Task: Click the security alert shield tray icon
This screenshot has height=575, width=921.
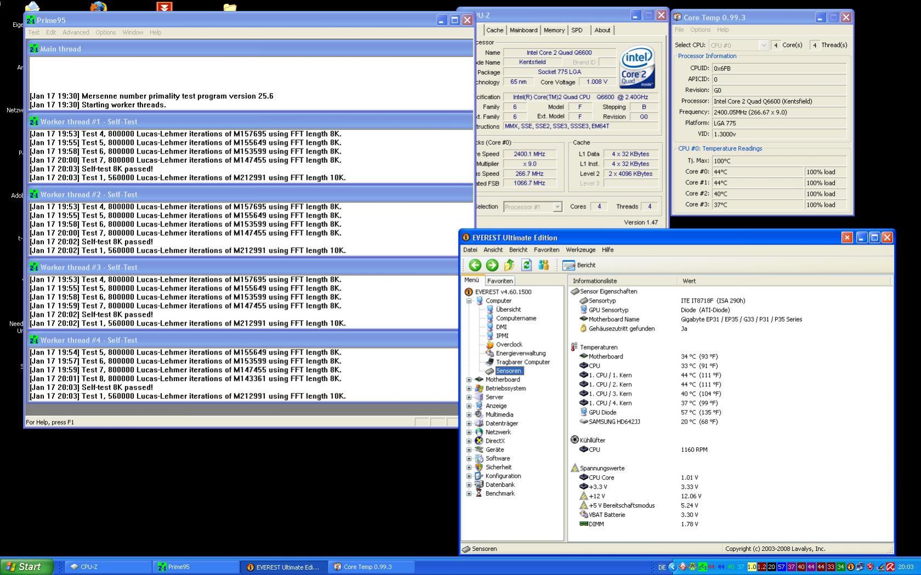Action: 870,567
